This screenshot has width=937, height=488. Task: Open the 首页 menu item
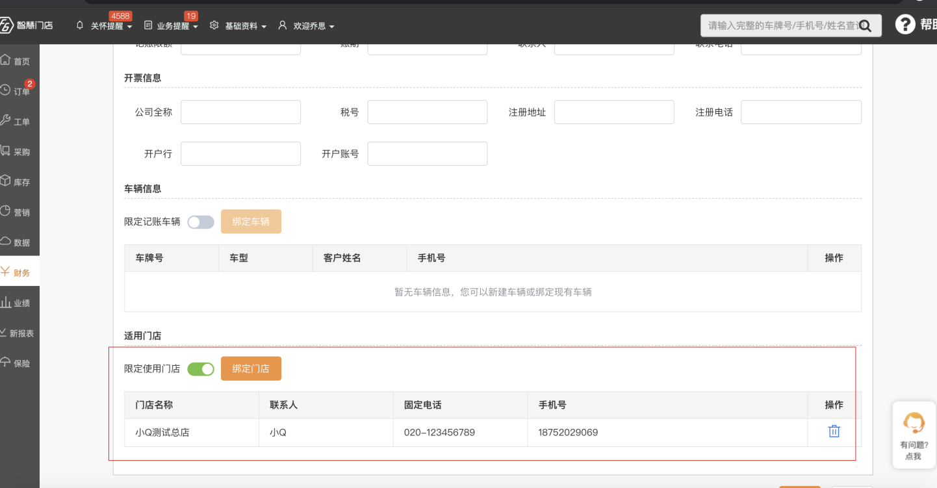pos(19,61)
